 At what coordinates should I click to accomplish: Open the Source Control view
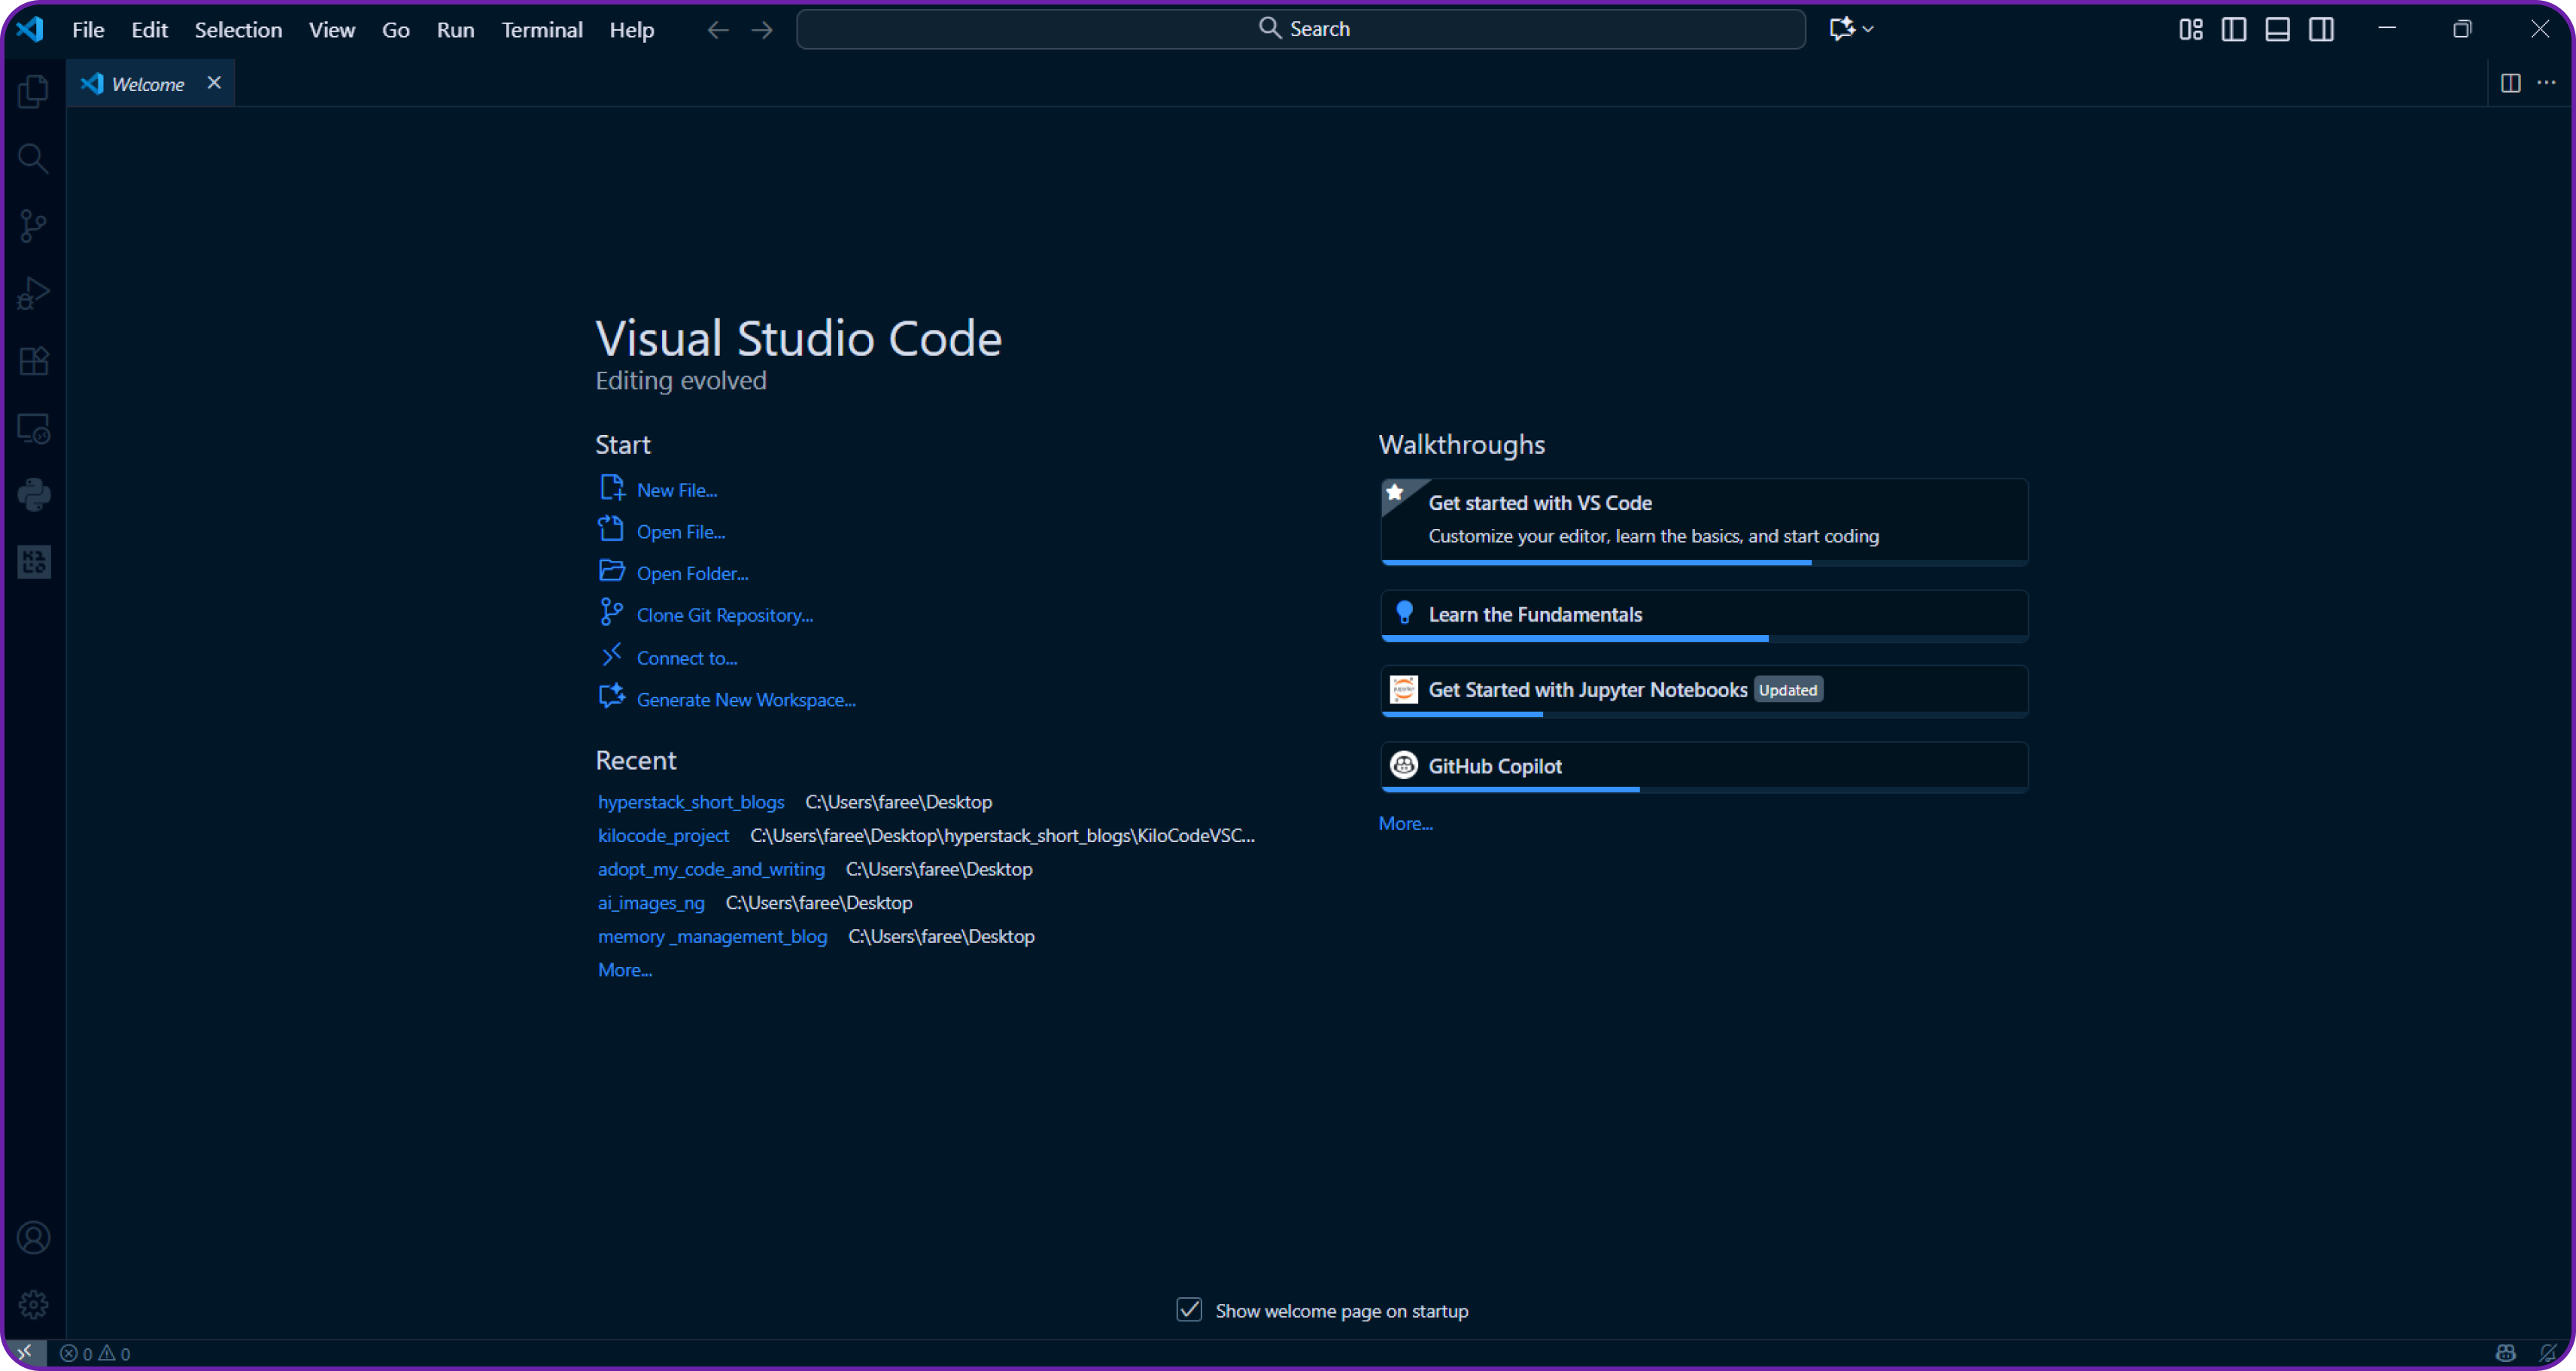33,224
